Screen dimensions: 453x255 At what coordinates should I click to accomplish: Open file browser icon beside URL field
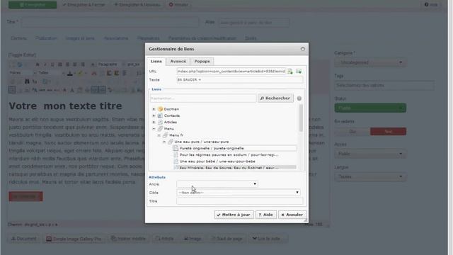[x=289, y=71]
